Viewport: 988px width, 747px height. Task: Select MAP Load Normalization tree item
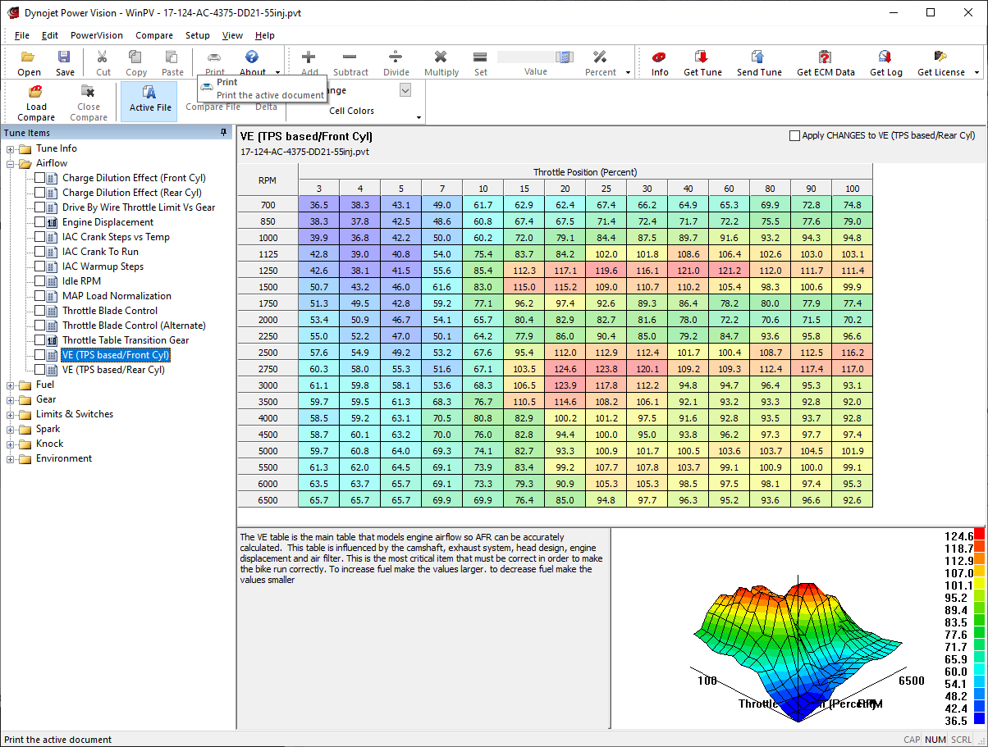coord(117,296)
